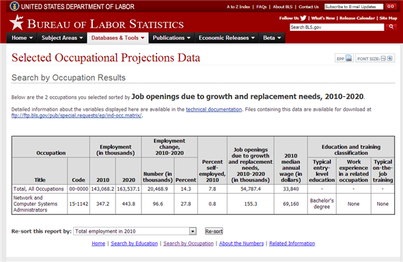Click the Bureau of Labor Statistics star logo

pyautogui.click(x=16, y=23)
